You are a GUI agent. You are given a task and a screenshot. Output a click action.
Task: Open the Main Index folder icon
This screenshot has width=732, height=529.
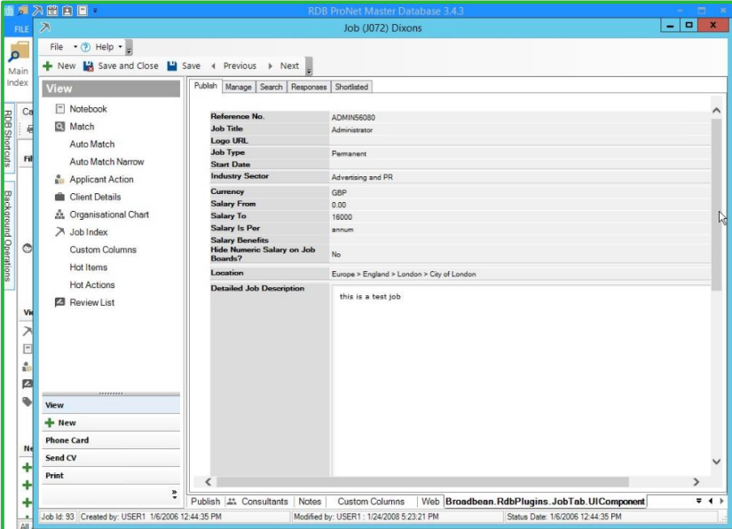pyautogui.click(x=19, y=52)
